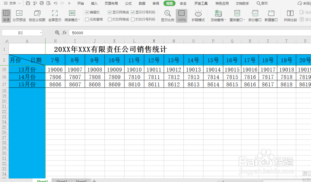
Task: Click the Print Preview icon
Action: pos(49,3)
